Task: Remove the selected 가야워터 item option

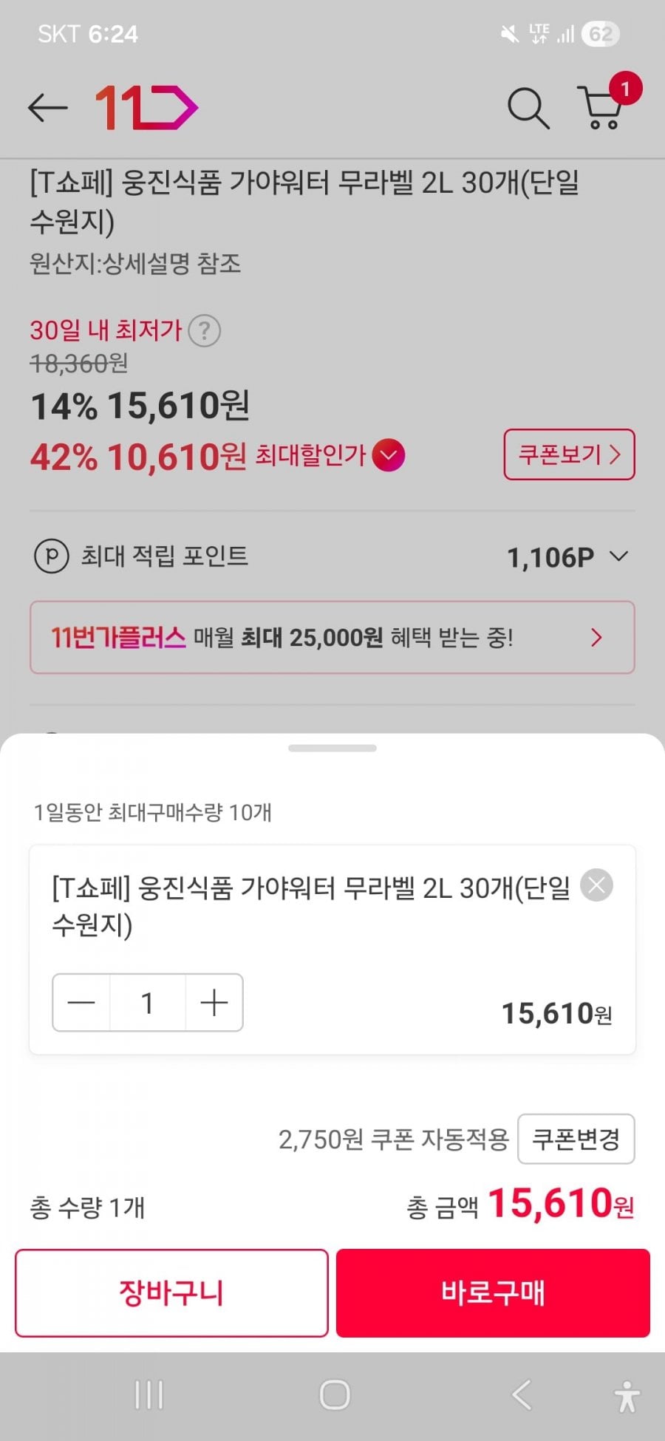Action: [x=596, y=885]
